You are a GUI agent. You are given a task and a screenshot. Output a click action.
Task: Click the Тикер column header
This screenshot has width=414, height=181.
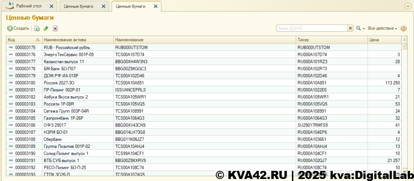[331, 40]
